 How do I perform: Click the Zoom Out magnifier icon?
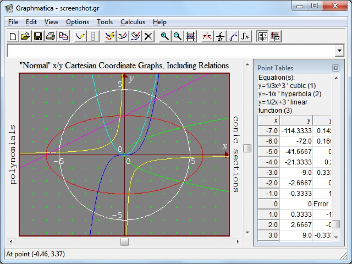point(178,36)
